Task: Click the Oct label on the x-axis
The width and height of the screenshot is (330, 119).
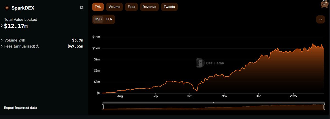Action: [189, 96]
